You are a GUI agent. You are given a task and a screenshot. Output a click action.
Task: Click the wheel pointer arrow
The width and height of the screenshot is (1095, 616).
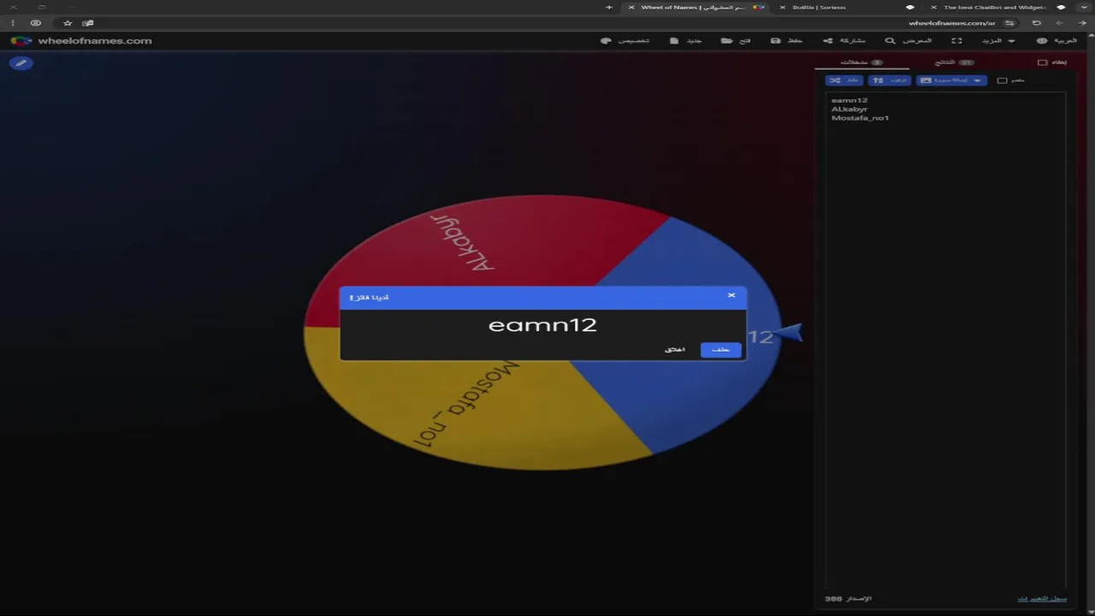coord(790,334)
